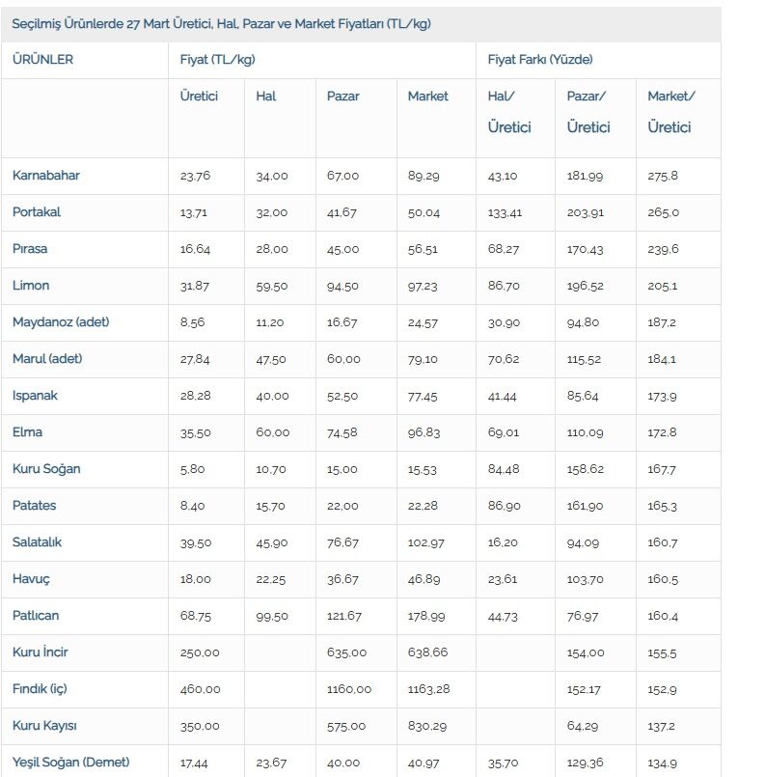This screenshot has height=777, width=765.
Task: Click the Limon row label
Action: click(31, 286)
